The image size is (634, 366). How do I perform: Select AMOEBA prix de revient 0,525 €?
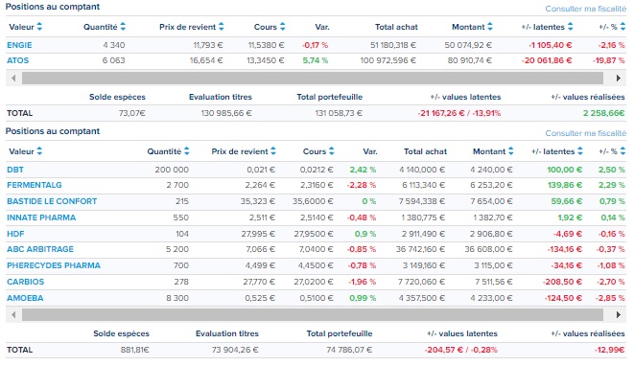click(260, 298)
